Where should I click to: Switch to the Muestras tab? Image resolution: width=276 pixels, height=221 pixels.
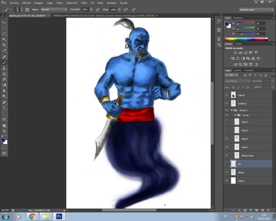238,18
